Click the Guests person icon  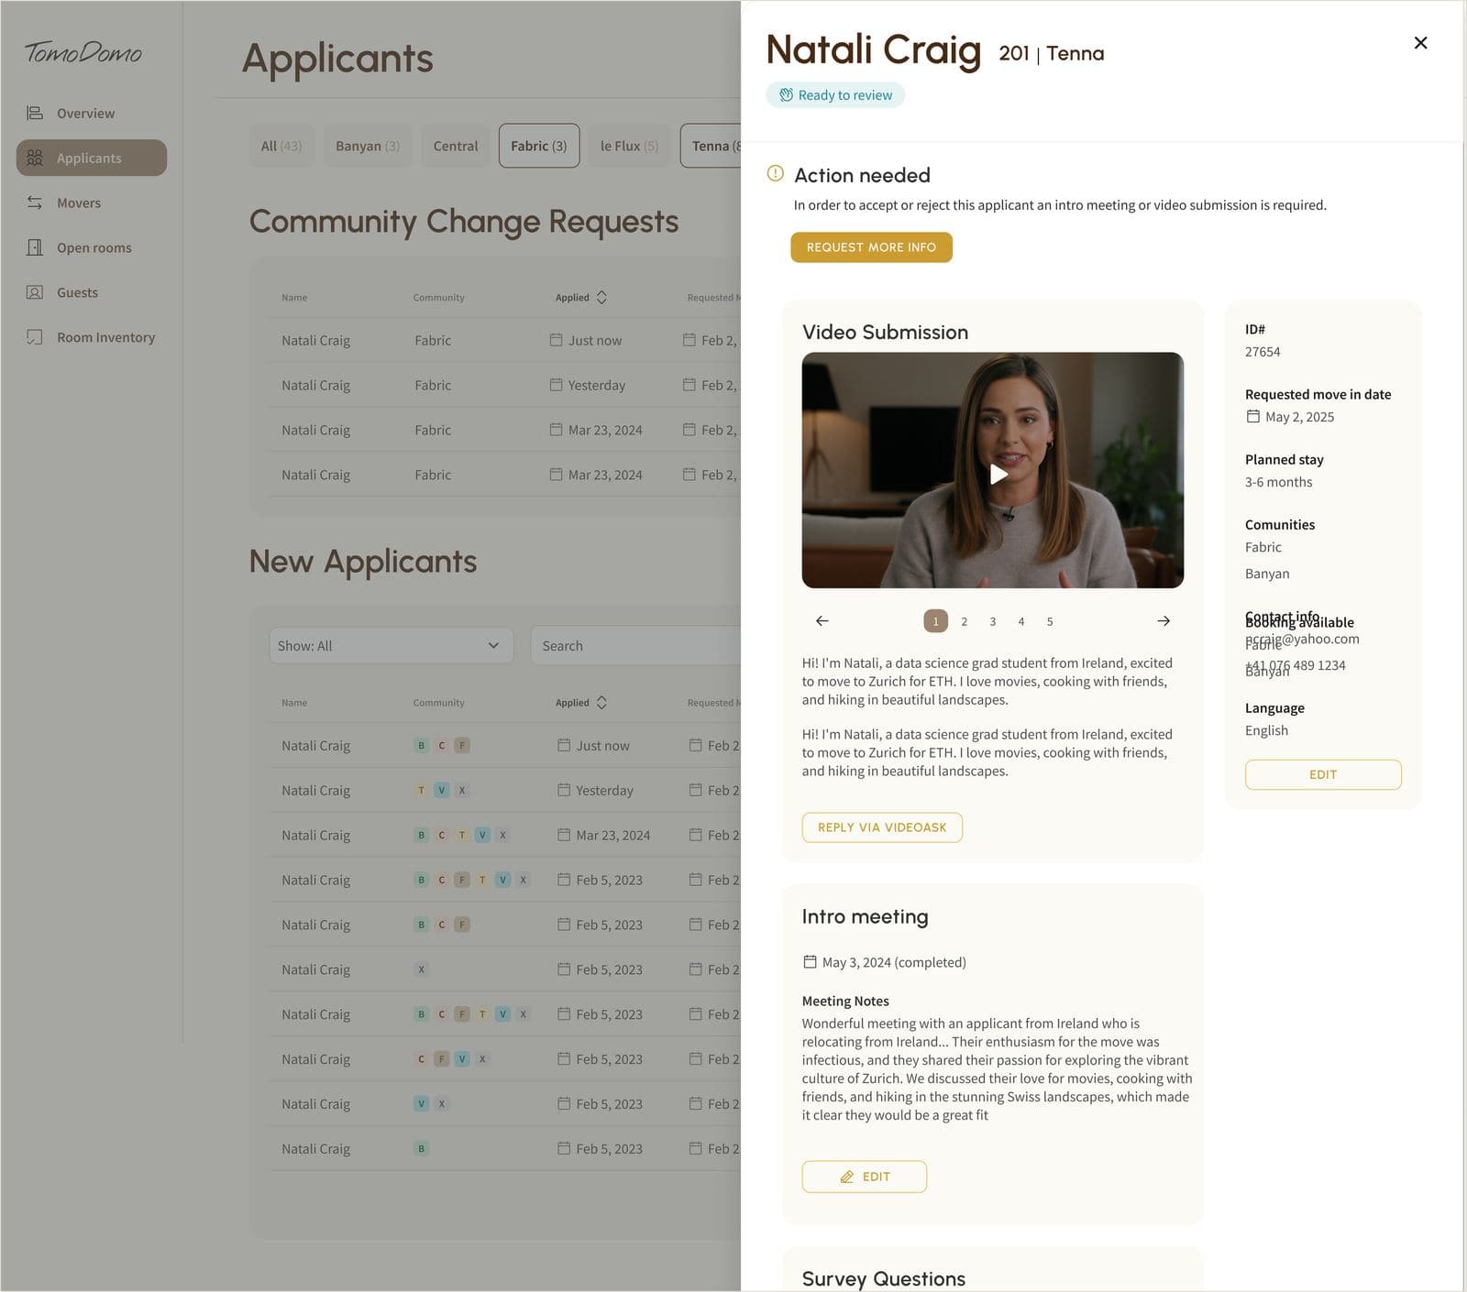pos(35,292)
